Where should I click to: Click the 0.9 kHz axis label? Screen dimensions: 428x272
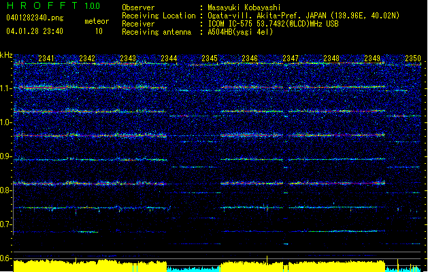point(6,156)
